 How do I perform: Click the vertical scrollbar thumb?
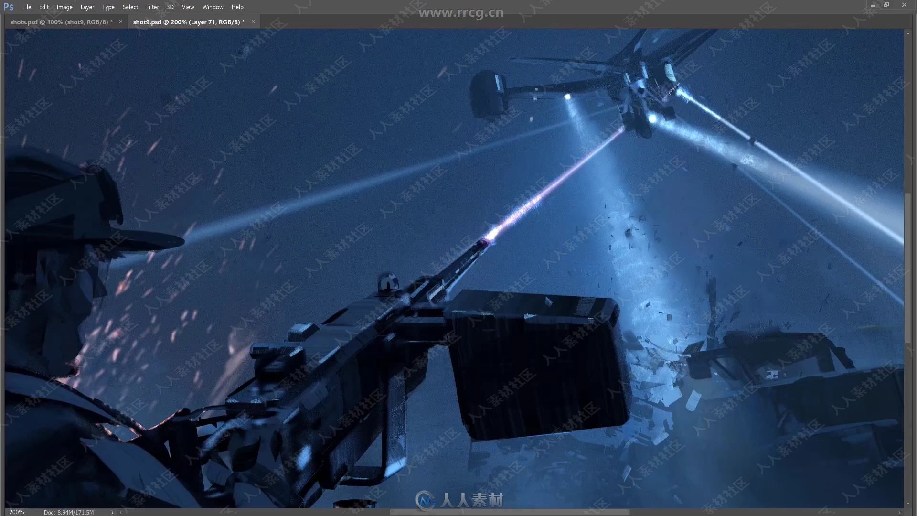coord(908,268)
